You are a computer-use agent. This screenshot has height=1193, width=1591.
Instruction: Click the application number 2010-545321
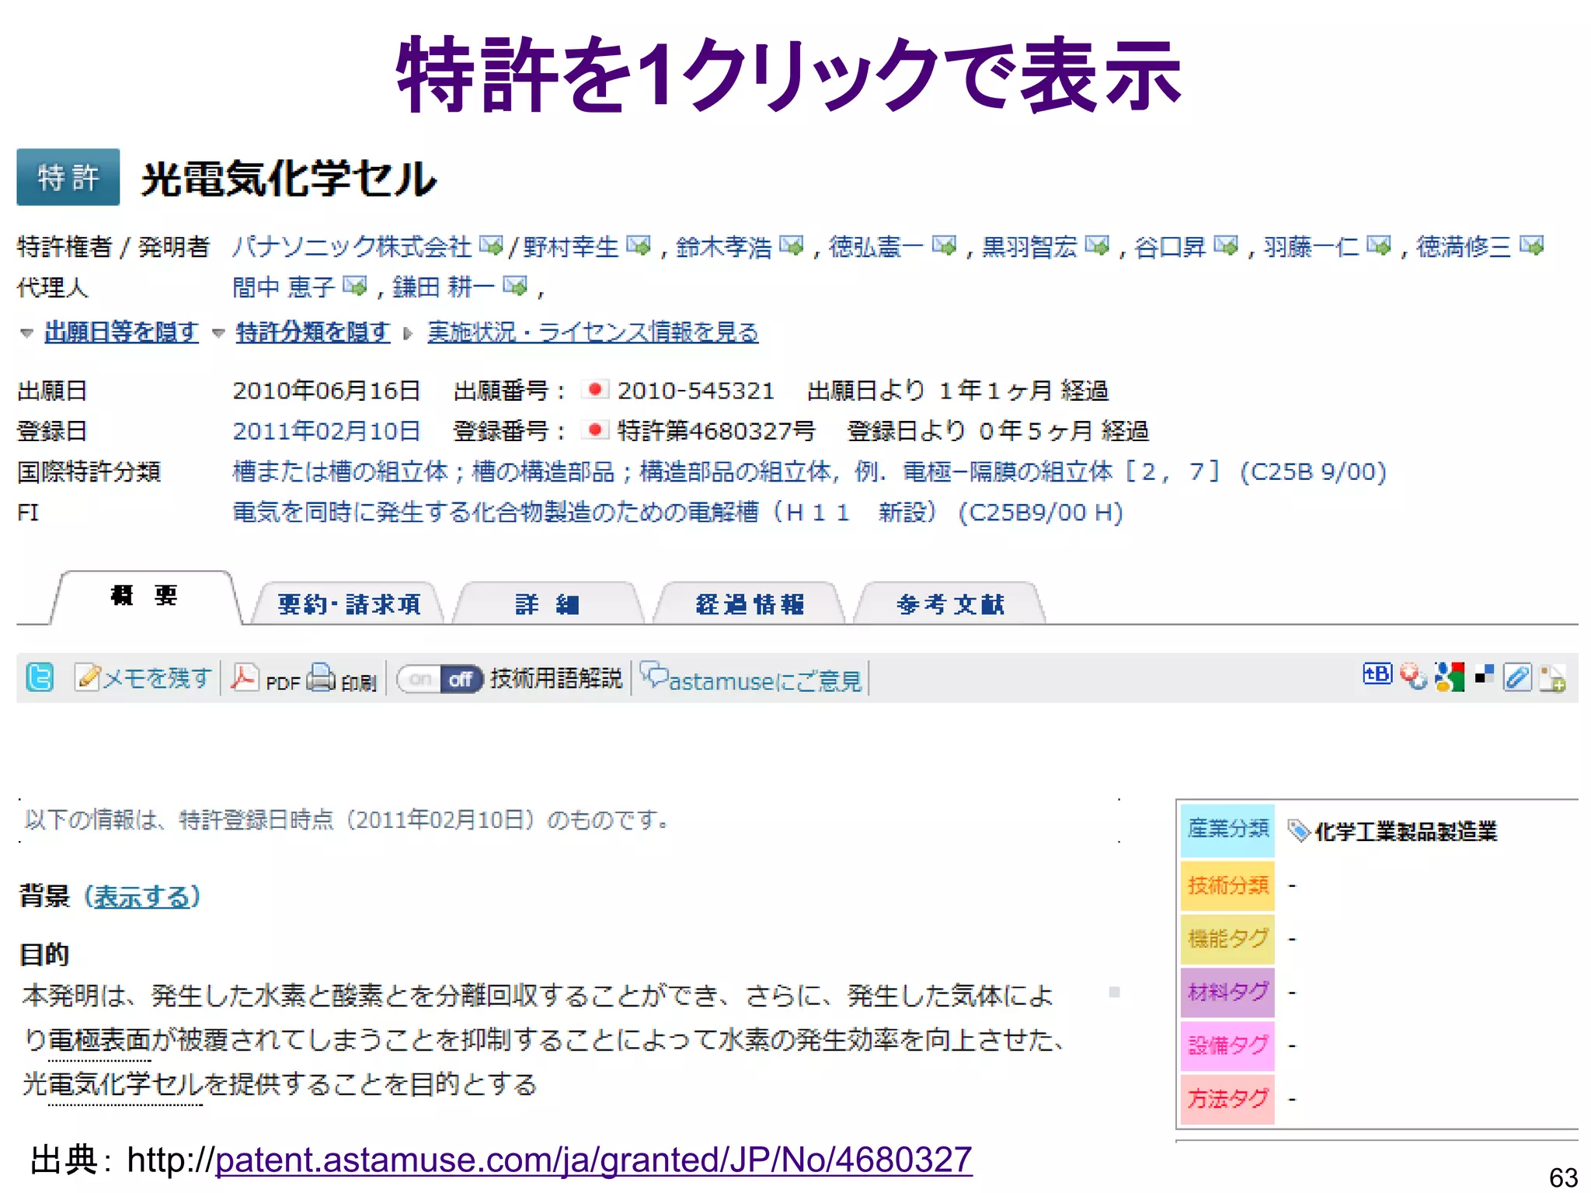click(x=696, y=391)
